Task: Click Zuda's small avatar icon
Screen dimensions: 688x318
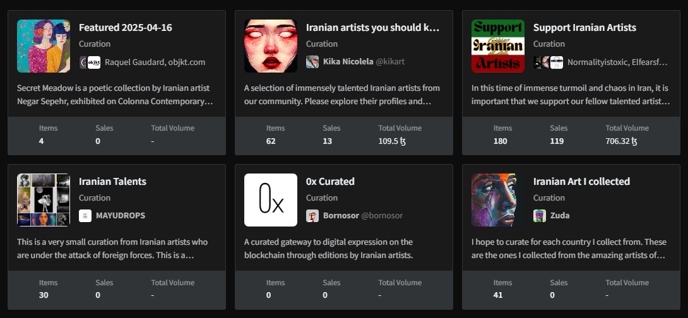Action: pos(540,216)
